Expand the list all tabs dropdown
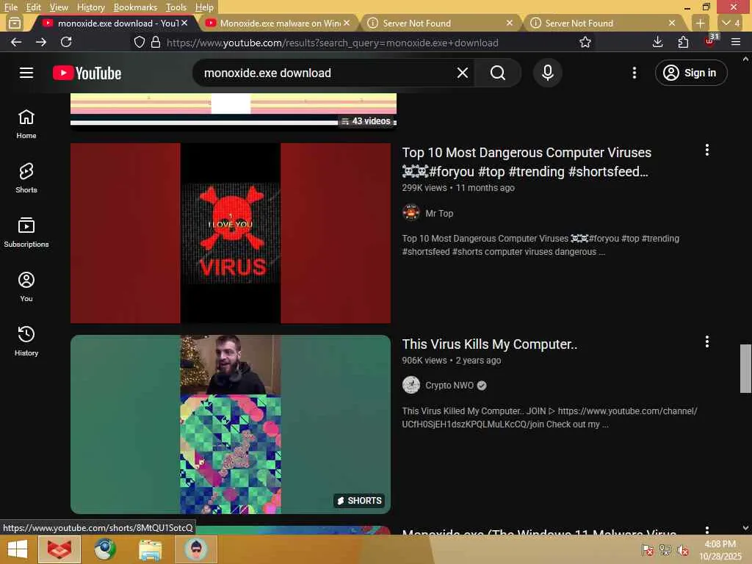Screen dimensions: 752x564 pyautogui.click(x=731, y=23)
